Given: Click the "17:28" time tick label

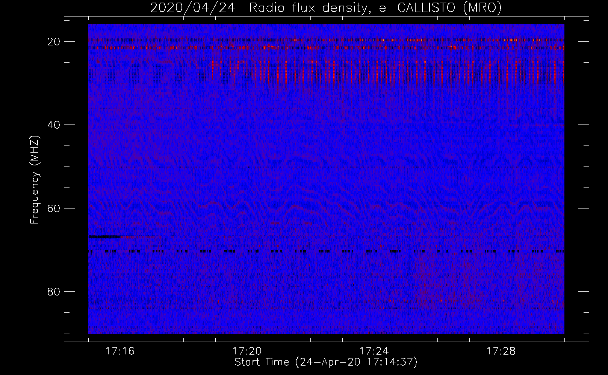Looking at the screenshot, I should coord(501,351).
